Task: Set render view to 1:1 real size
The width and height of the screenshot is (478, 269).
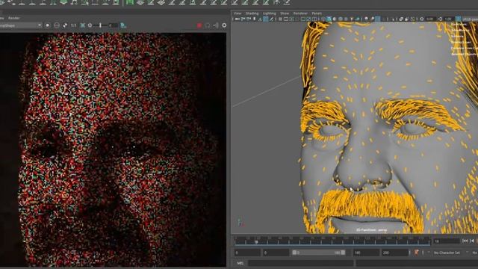Action: pos(73,25)
